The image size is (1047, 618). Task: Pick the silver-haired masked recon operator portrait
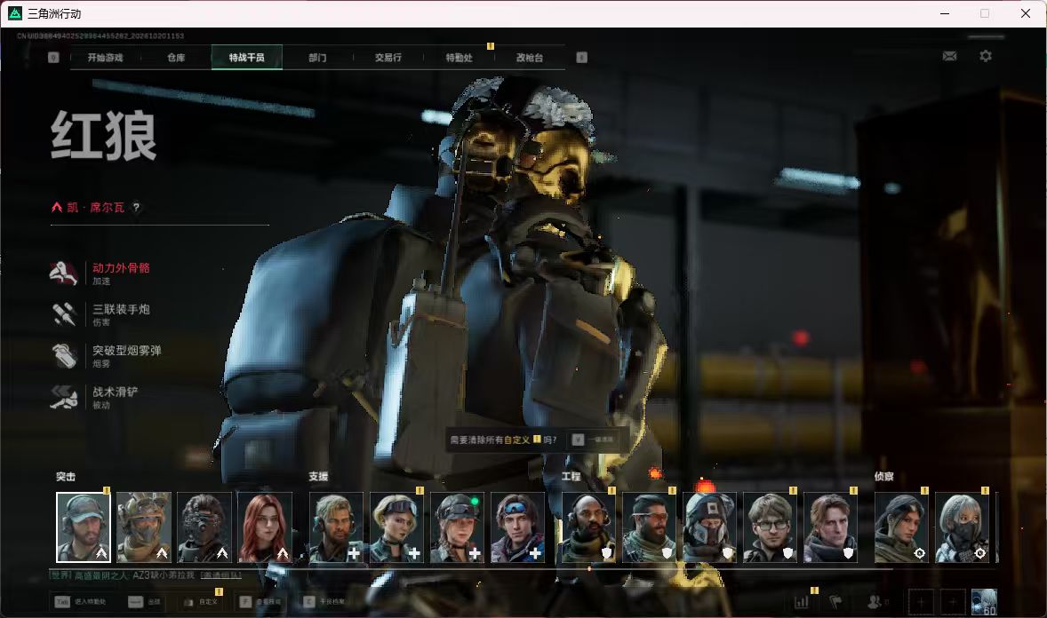(x=962, y=527)
